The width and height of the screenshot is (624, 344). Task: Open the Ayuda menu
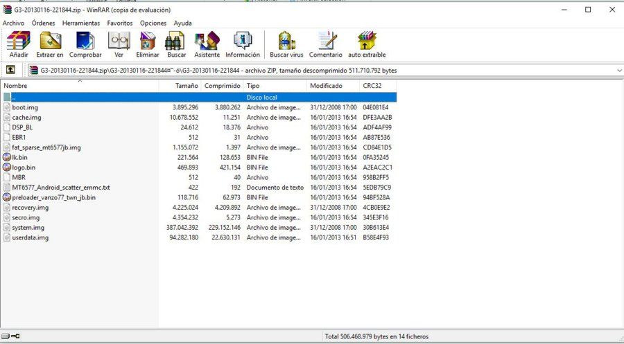point(183,23)
